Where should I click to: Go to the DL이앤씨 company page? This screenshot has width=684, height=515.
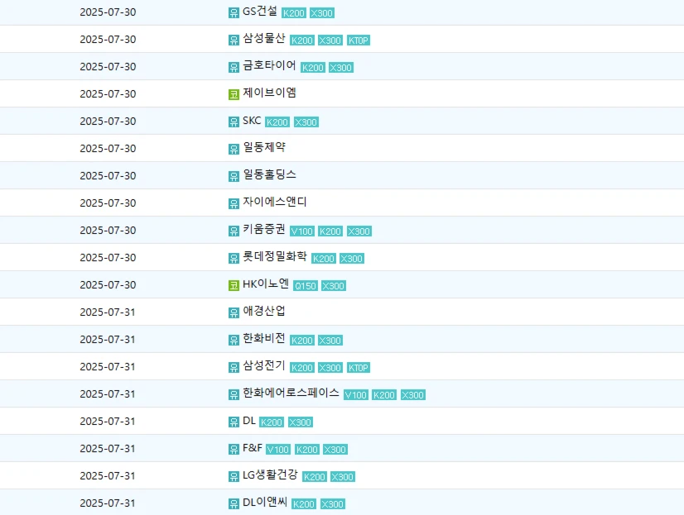click(x=265, y=503)
